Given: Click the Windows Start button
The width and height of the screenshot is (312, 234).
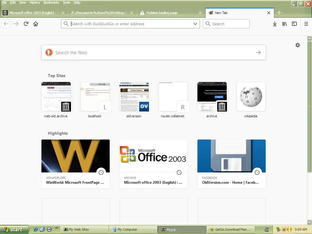Looking at the screenshot, I should click(x=14, y=230).
